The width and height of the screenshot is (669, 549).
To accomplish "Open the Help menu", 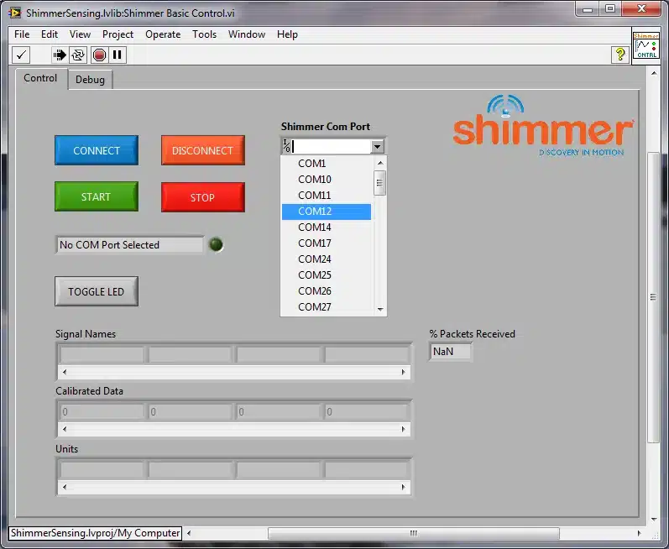I will 287,34.
